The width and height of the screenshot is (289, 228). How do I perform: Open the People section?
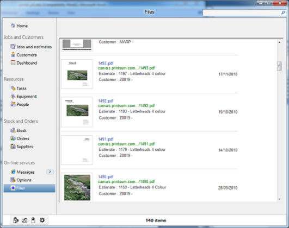20,104
